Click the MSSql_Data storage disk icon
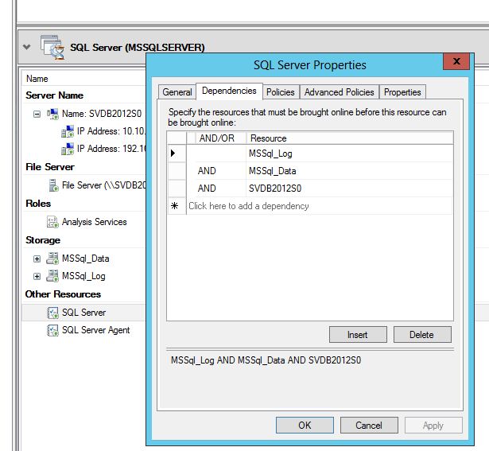Screen dimensions: 489x451 click(x=52, y=259)
